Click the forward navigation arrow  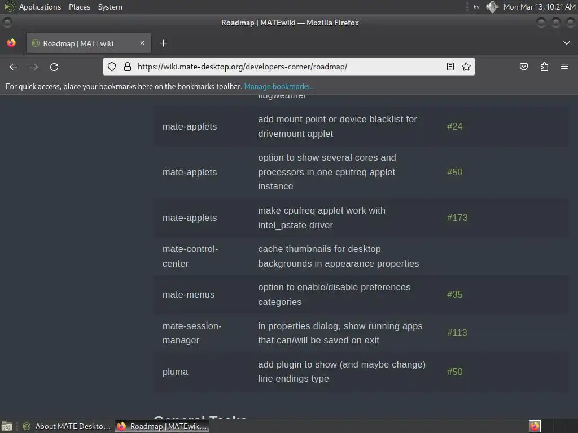[34, 67]
